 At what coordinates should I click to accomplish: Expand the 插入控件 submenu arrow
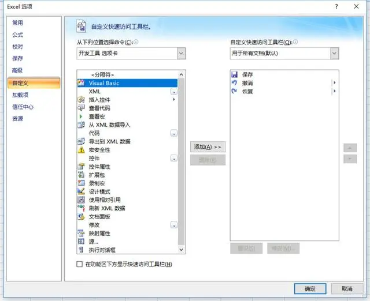174,100
